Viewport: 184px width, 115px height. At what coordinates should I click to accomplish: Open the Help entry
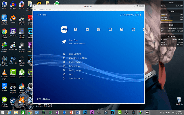click(x=71, y=74)
